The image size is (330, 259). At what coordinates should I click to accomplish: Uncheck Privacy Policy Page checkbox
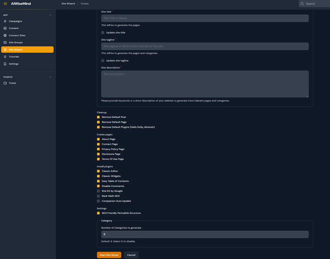(x=98, y=149)
